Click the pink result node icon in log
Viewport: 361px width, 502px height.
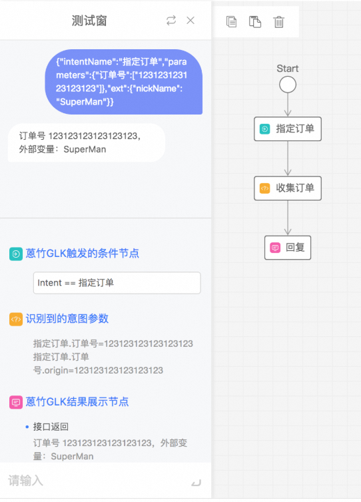[x=16, y=402]
